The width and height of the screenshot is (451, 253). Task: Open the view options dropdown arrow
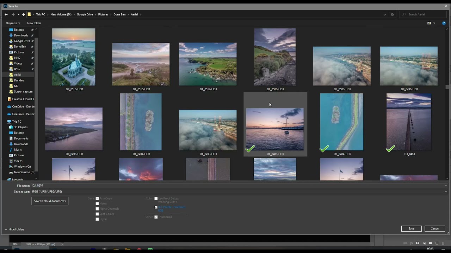coord(434,23)
